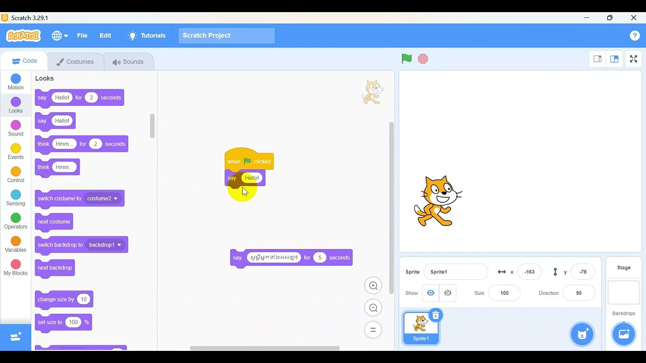Click the Choose a Backdrop button
The width and height of the screenshot is (646, 363).
coord(624,334)
